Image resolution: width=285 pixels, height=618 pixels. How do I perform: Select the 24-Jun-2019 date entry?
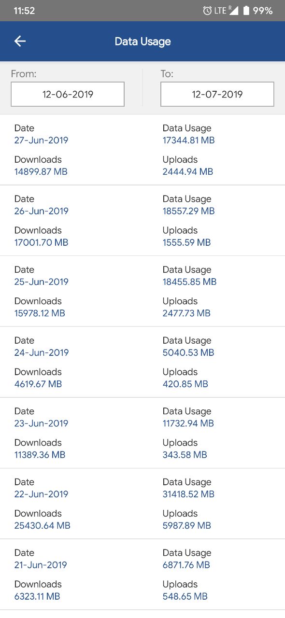tap(42, 352)
